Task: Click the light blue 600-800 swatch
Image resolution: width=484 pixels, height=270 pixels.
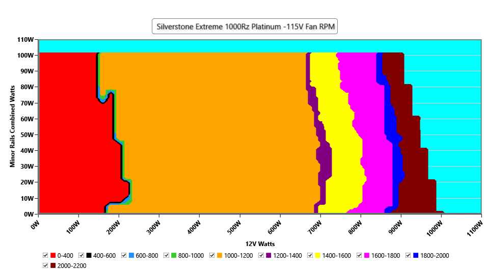Action: pyautogui.click(x=131, y=256)
